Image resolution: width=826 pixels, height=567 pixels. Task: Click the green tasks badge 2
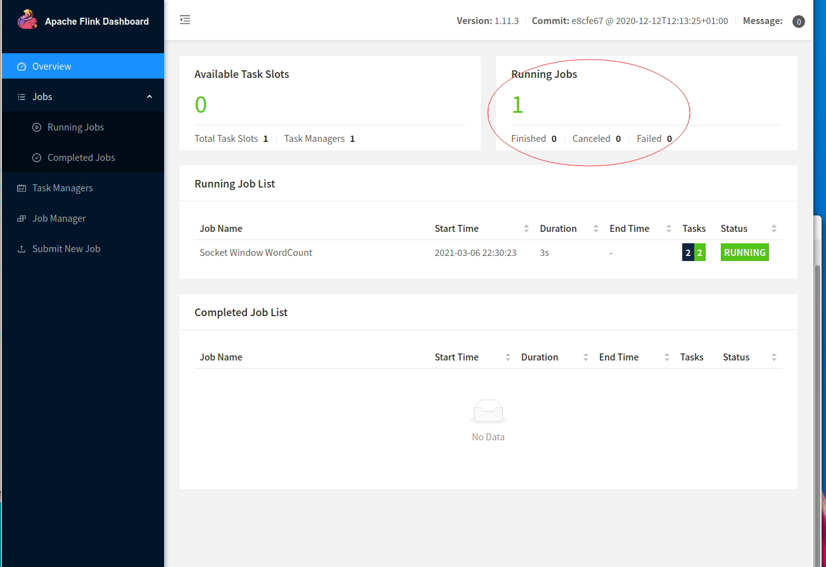coord(700,253)
